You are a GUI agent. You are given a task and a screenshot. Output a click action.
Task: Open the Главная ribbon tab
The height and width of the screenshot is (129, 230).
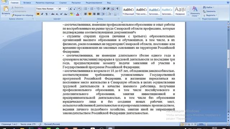14,3
